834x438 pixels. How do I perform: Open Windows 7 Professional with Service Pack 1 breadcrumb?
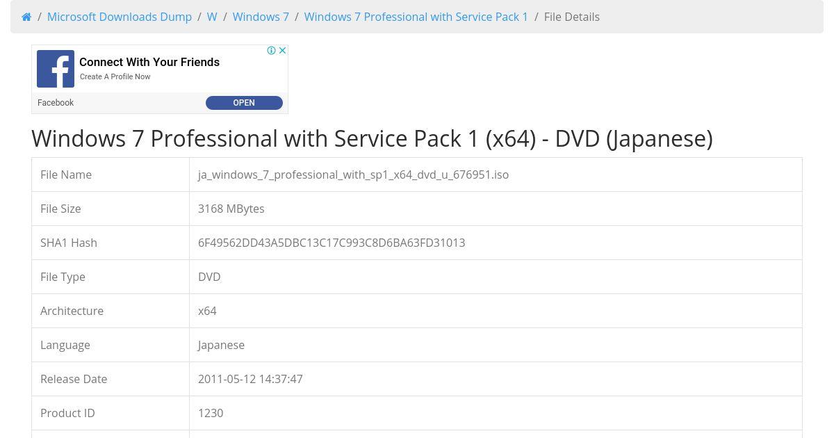click(416, 17)
